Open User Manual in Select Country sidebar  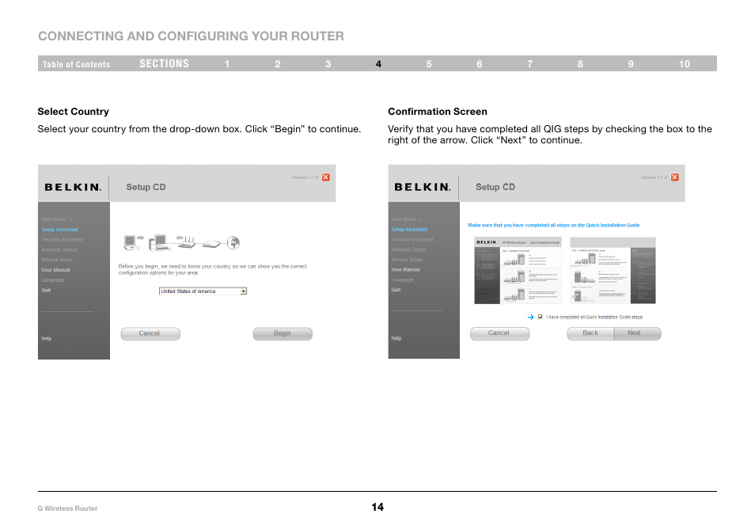(56, 270)
